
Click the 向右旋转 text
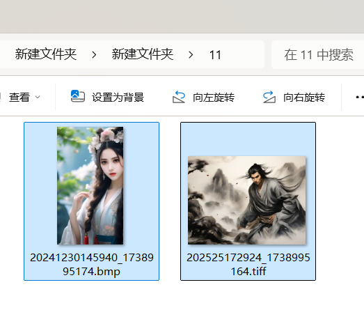pos(304,97)
